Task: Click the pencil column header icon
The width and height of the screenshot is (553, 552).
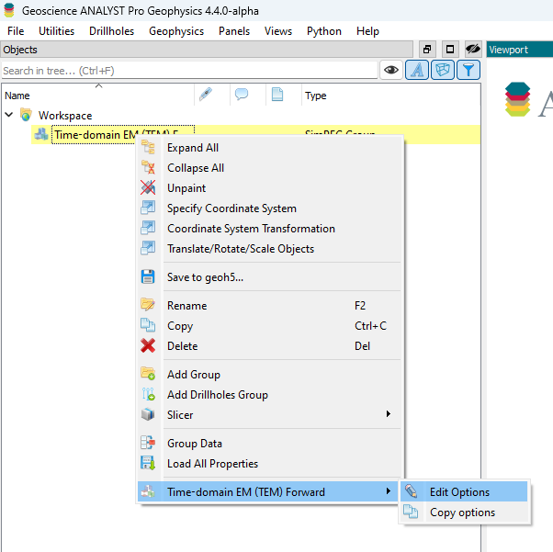Action: [206, 95]
